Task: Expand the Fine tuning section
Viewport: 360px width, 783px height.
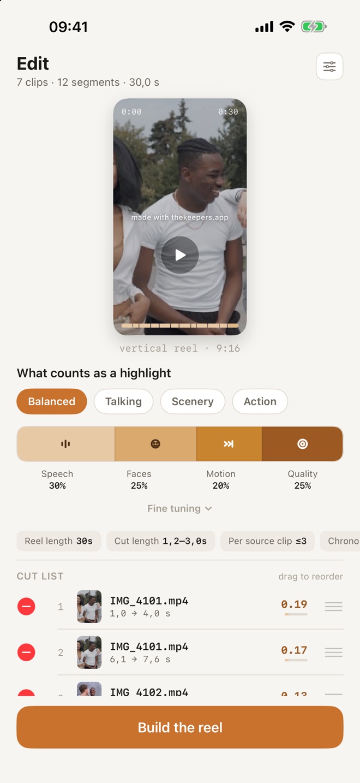Action: [x=180, y=508]
